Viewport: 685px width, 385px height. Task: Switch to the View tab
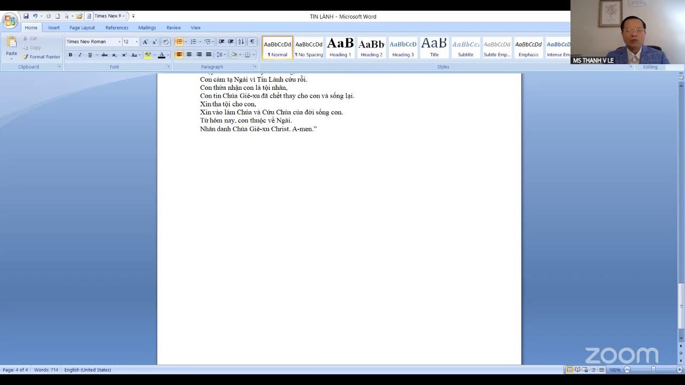click(x=196, y=28)
